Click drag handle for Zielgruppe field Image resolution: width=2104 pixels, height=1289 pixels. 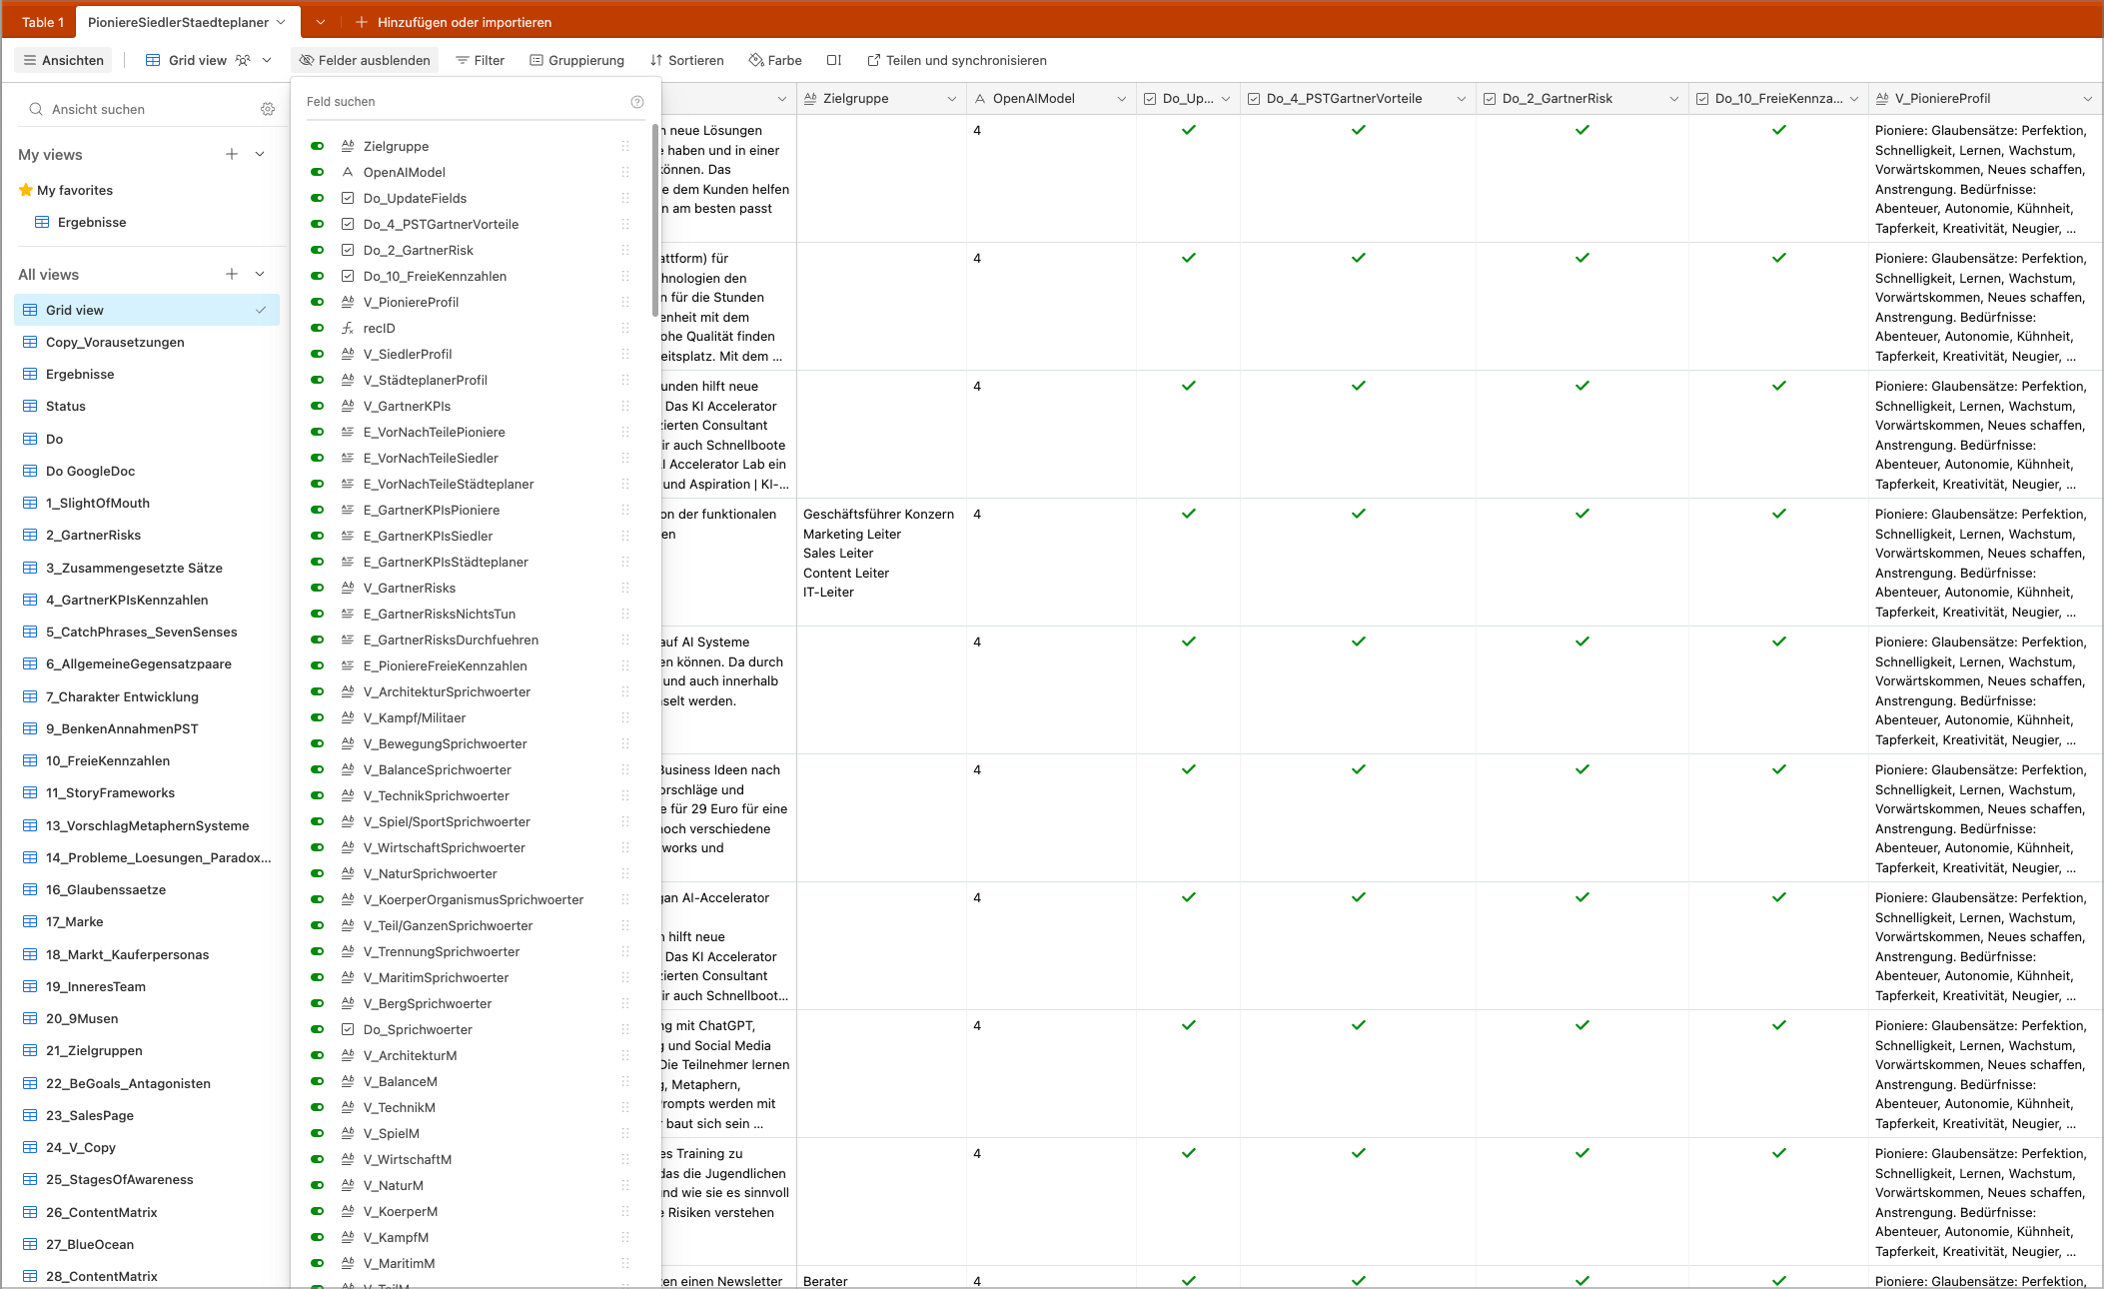point(625,146)
